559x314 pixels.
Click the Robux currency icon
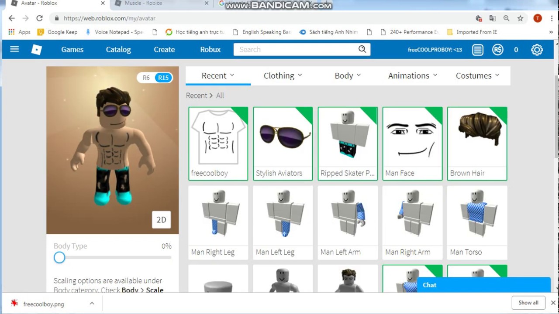point(498,50)
